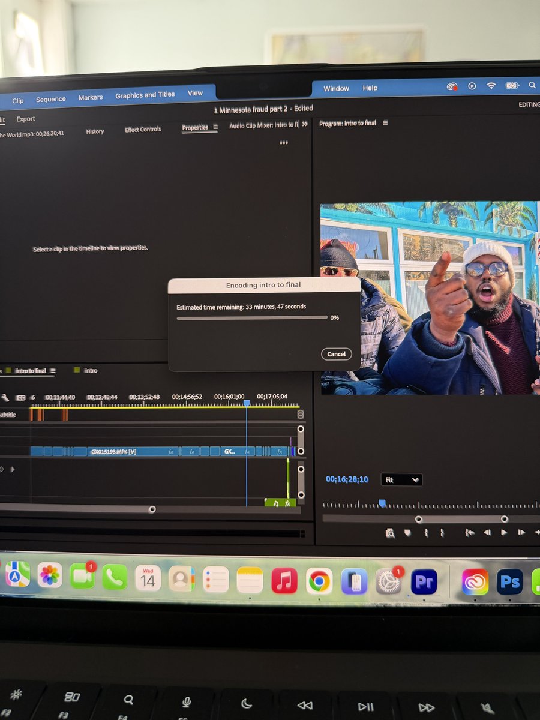Screen dimensions: 540x720
Task: Click the captions CC icon in the timeline
Action: click(x=20, y=397)
